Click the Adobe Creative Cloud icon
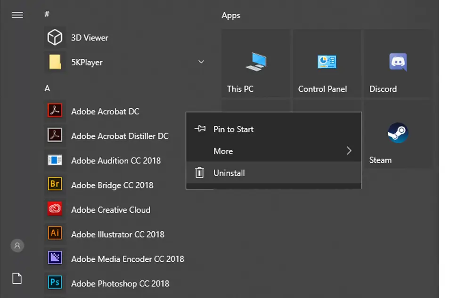The image size is (449, 298). tap(55, 209)
